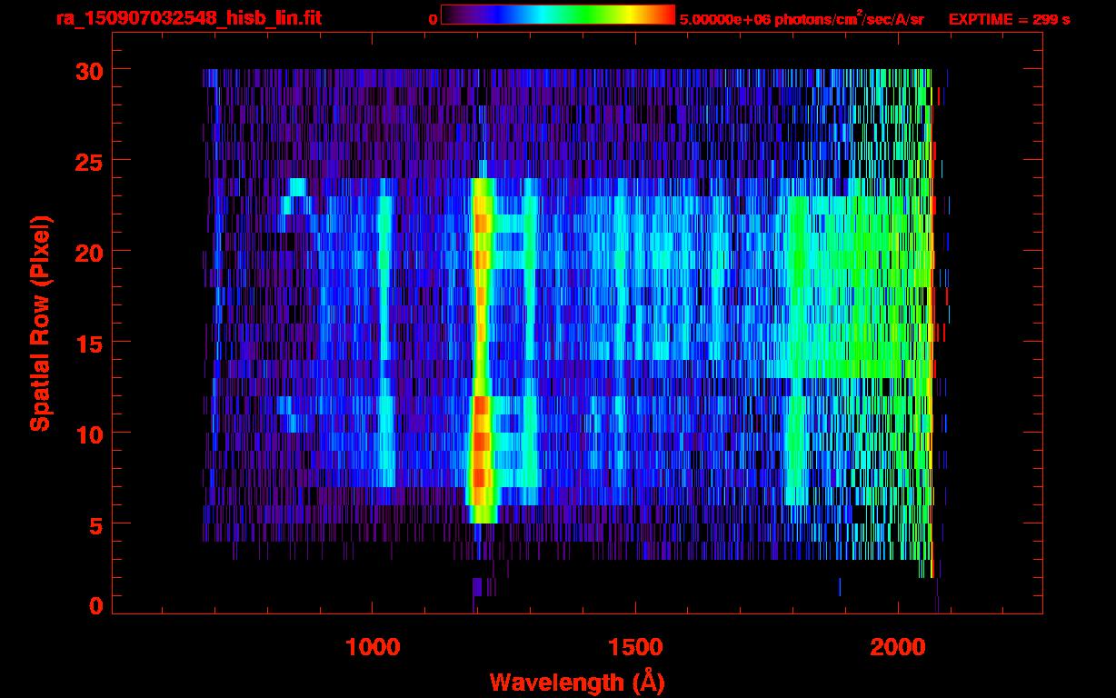Click the Spatial Row (Pixel) axis label

click(39, 323)
